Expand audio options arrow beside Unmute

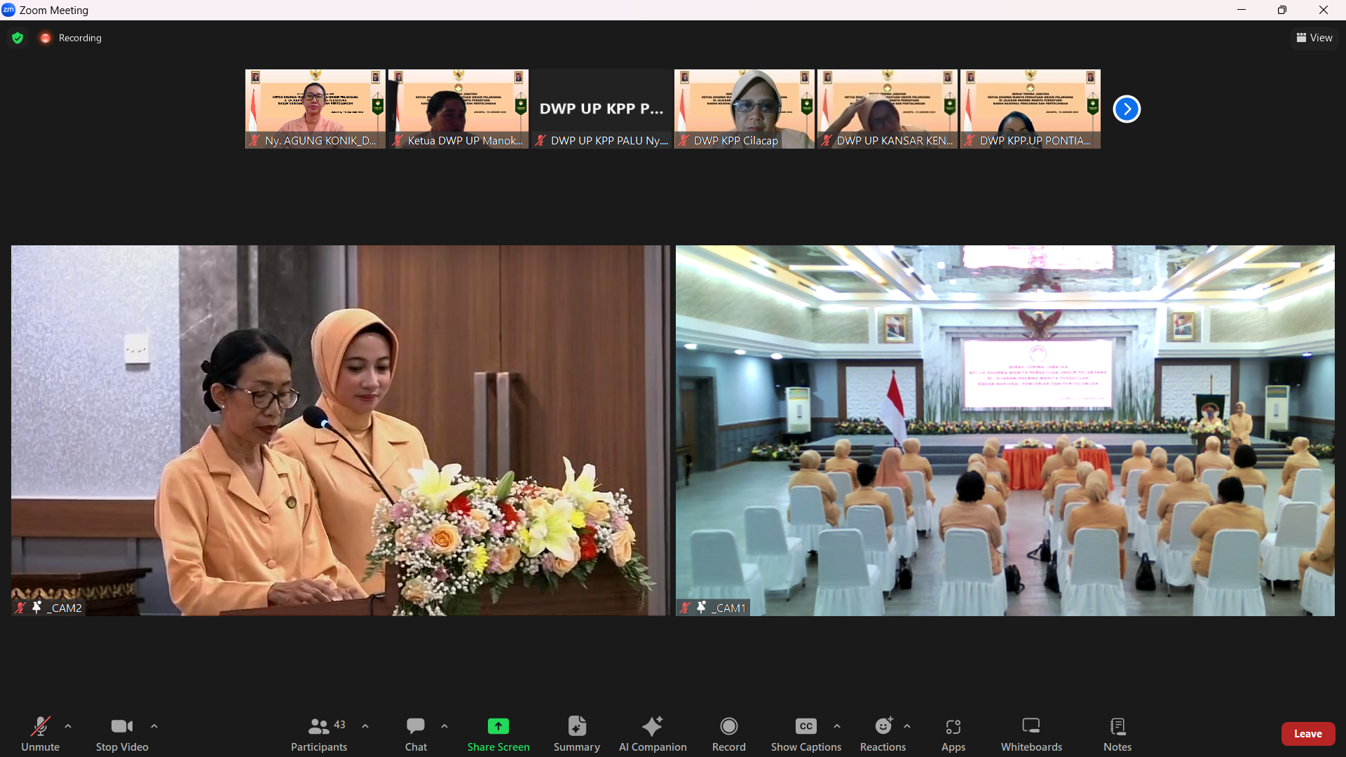point(68,726)
